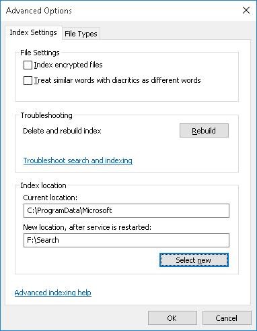The width and height of the screenshot is (257, 331).
Task: Open the Advanced indexing help link
Action: [53, 293]
